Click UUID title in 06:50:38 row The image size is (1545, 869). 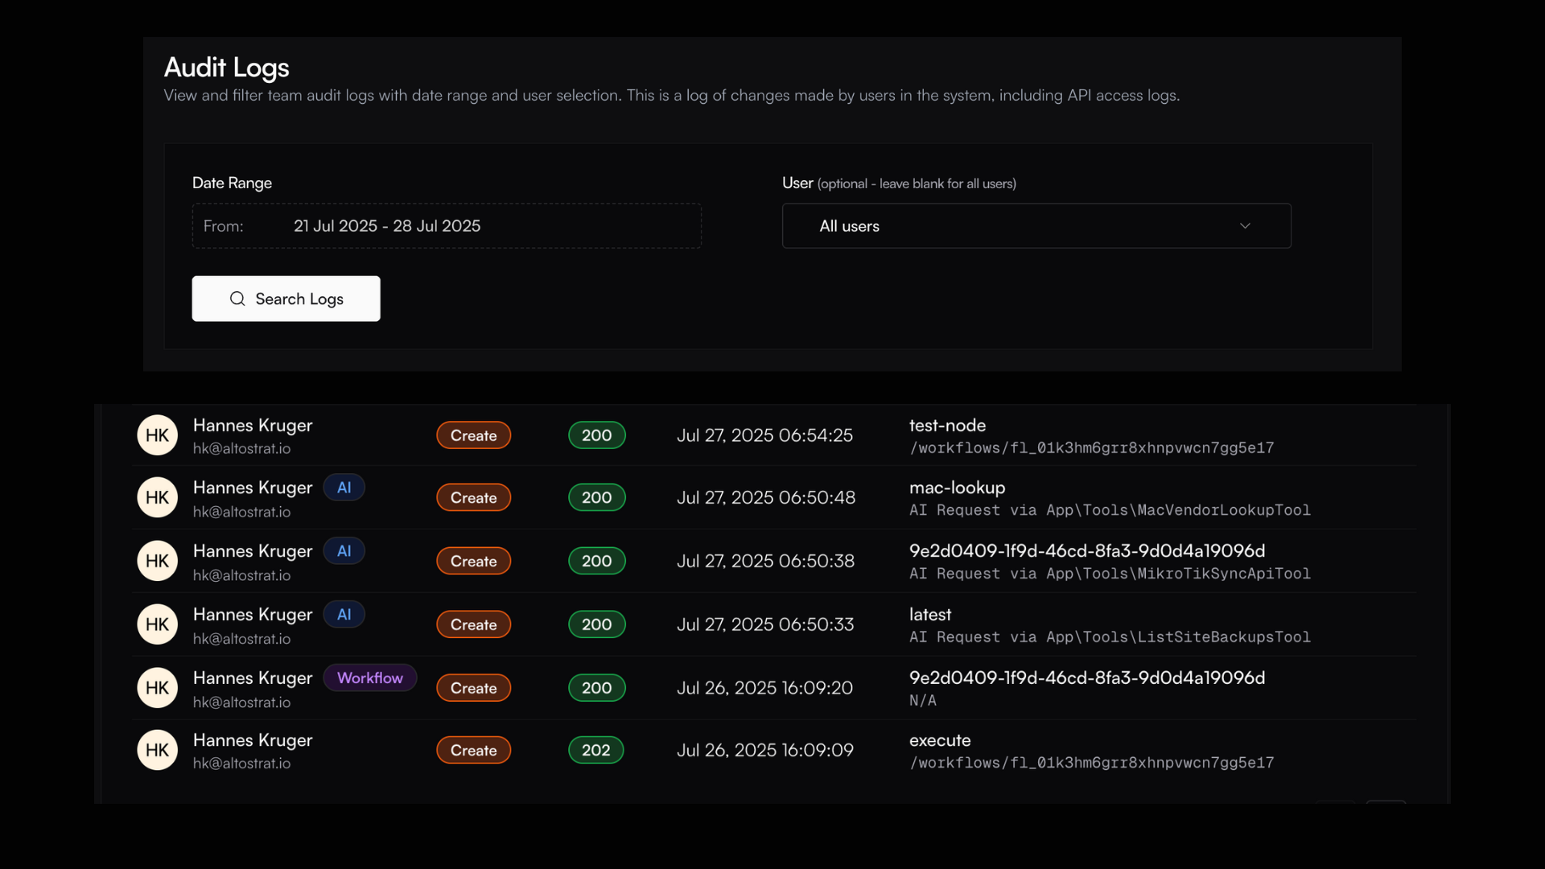coord(1087,551)
